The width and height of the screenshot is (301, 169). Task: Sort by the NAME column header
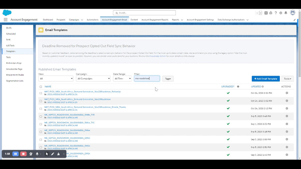(48, 87)
